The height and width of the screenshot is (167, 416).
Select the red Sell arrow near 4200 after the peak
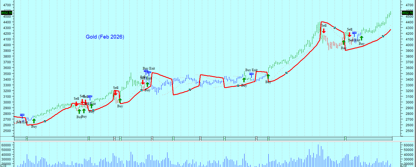point(350,34)
